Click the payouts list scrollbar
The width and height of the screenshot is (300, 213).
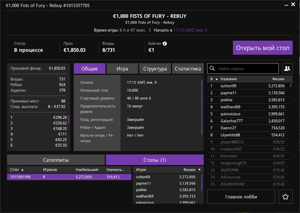pyautogui.click(x=69, y=120)
